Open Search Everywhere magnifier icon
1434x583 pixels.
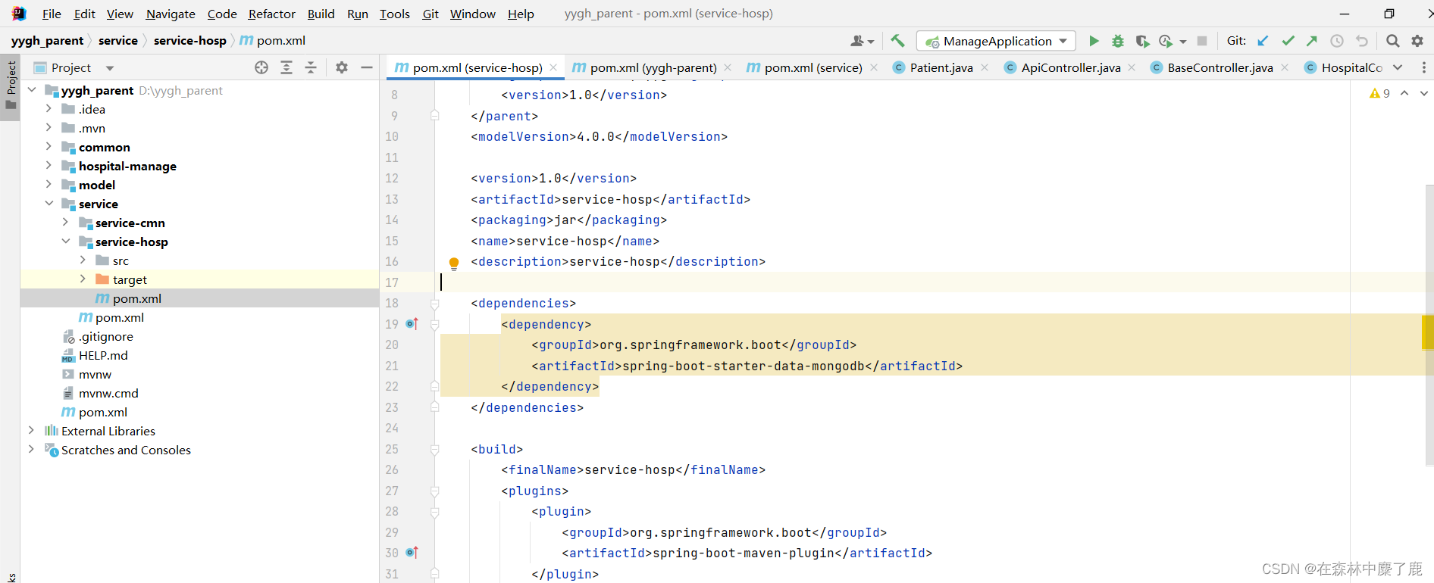[1392, 41]
